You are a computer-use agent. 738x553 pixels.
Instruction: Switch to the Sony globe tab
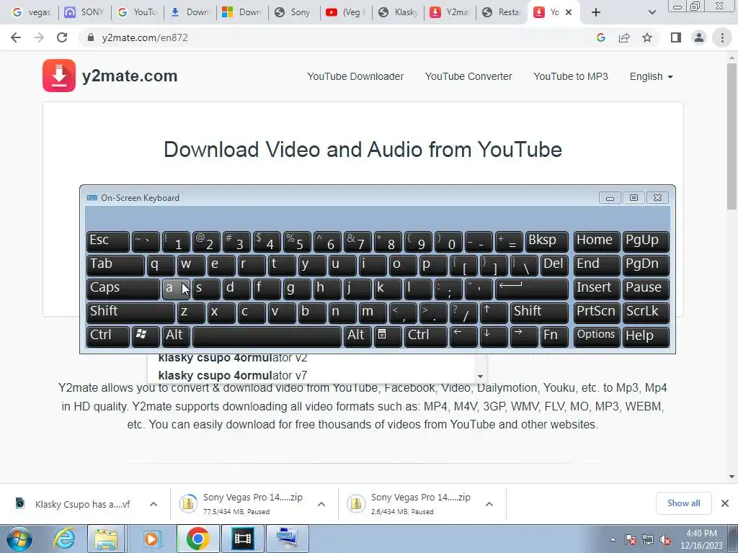tap(293, 12)
